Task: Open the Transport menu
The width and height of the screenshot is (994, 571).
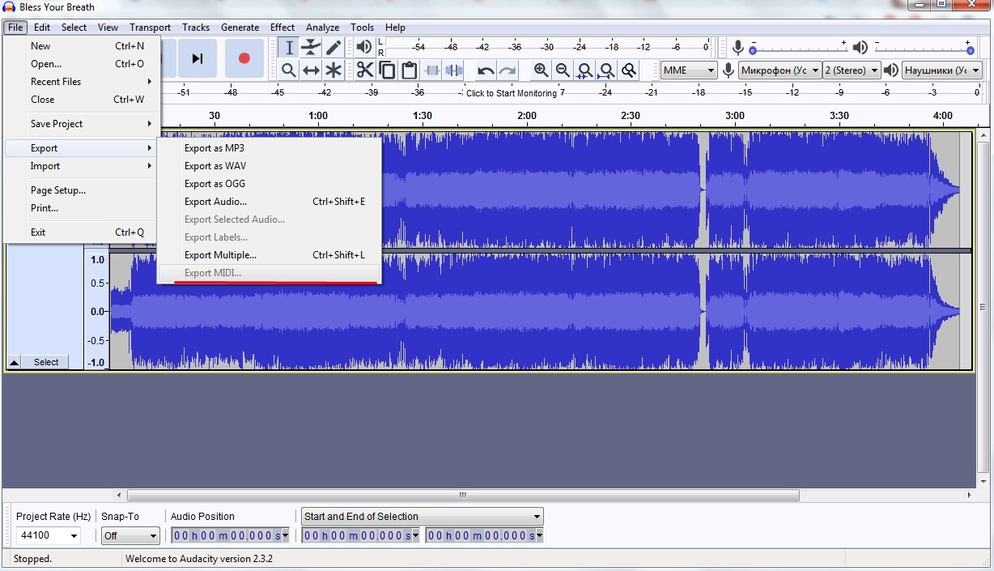Action: click(150, 28)
